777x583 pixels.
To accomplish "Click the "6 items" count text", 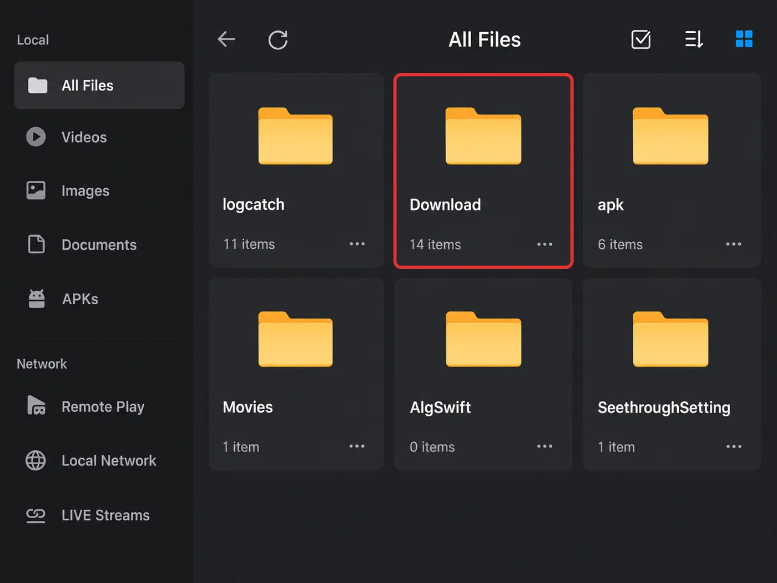I will tap(620, 245).
